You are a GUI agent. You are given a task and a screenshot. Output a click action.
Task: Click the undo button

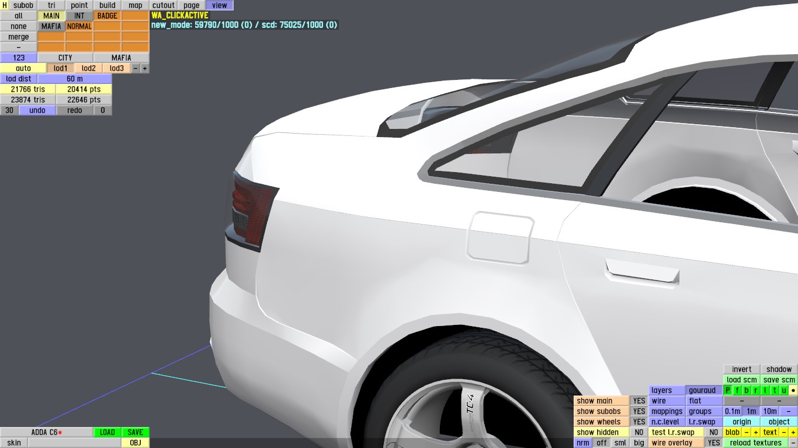37,110
